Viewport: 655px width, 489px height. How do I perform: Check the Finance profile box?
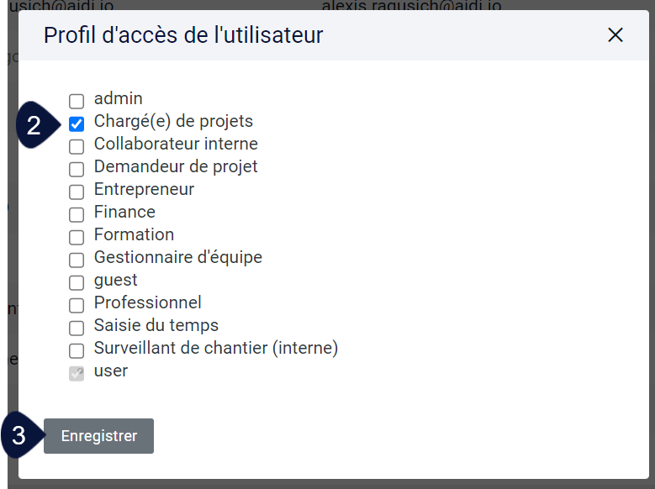[77, 214]
